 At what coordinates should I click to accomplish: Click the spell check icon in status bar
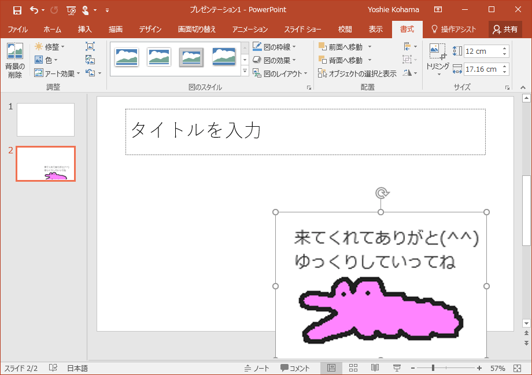pyautogui.click(x=53, y=368)
